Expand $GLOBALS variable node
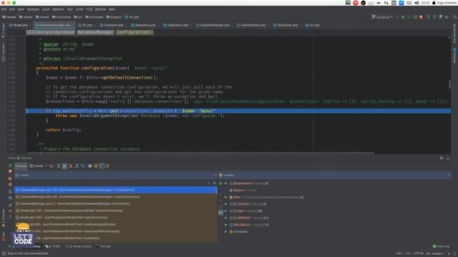This screenshot has height=257, width=458. [226, 225]
